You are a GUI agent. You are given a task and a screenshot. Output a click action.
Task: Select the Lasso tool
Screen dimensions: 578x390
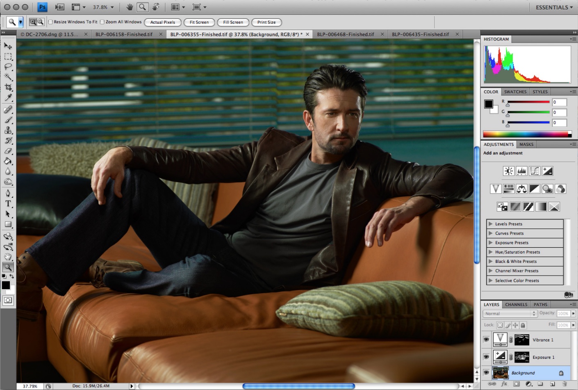point(8,66)
